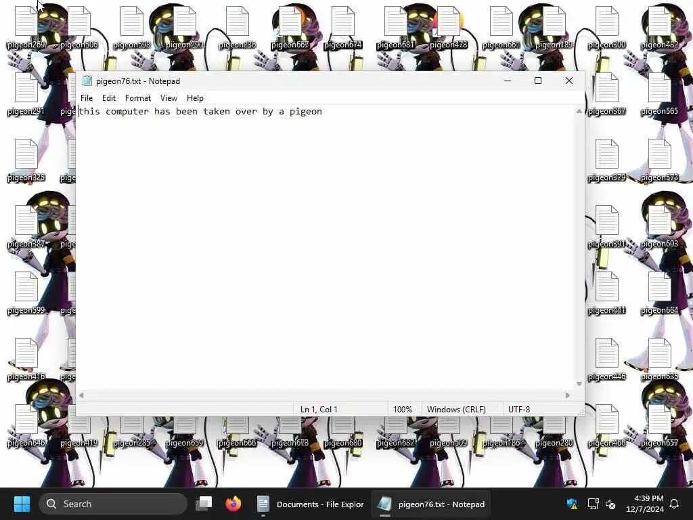
Task: Open the Edit menu in Notepad
Action: tap(109, 98)
